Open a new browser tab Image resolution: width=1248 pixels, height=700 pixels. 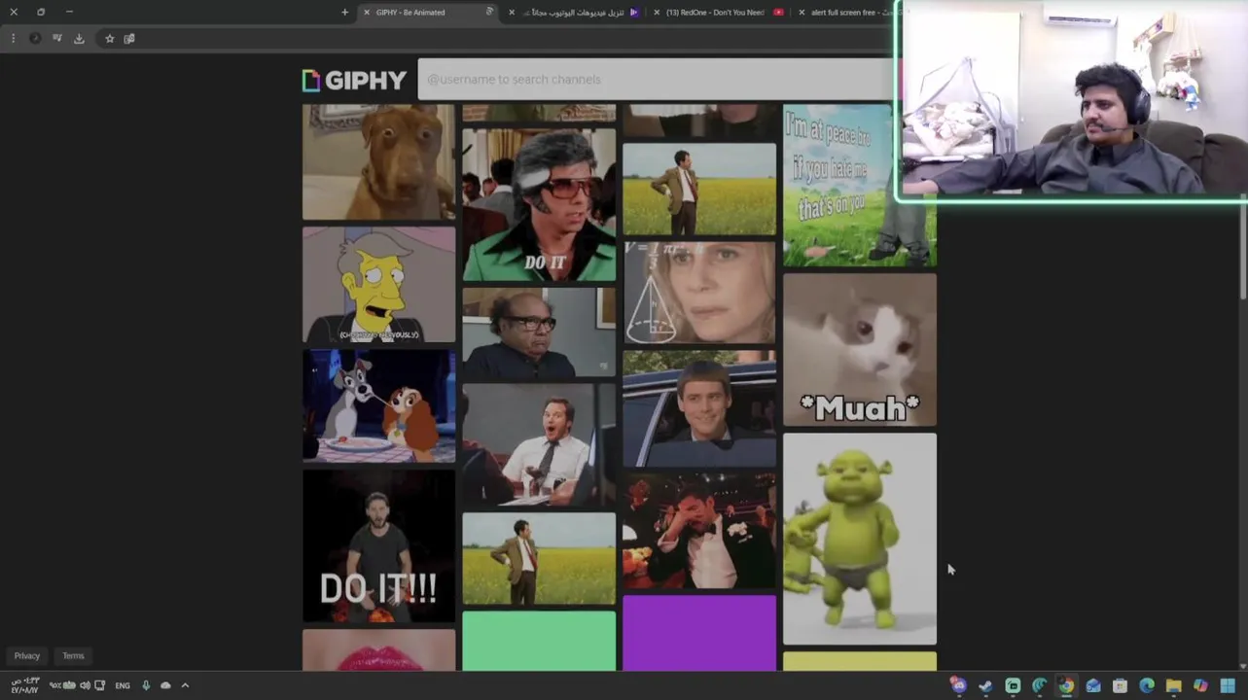pyautogui.click(x=344, y=12)
